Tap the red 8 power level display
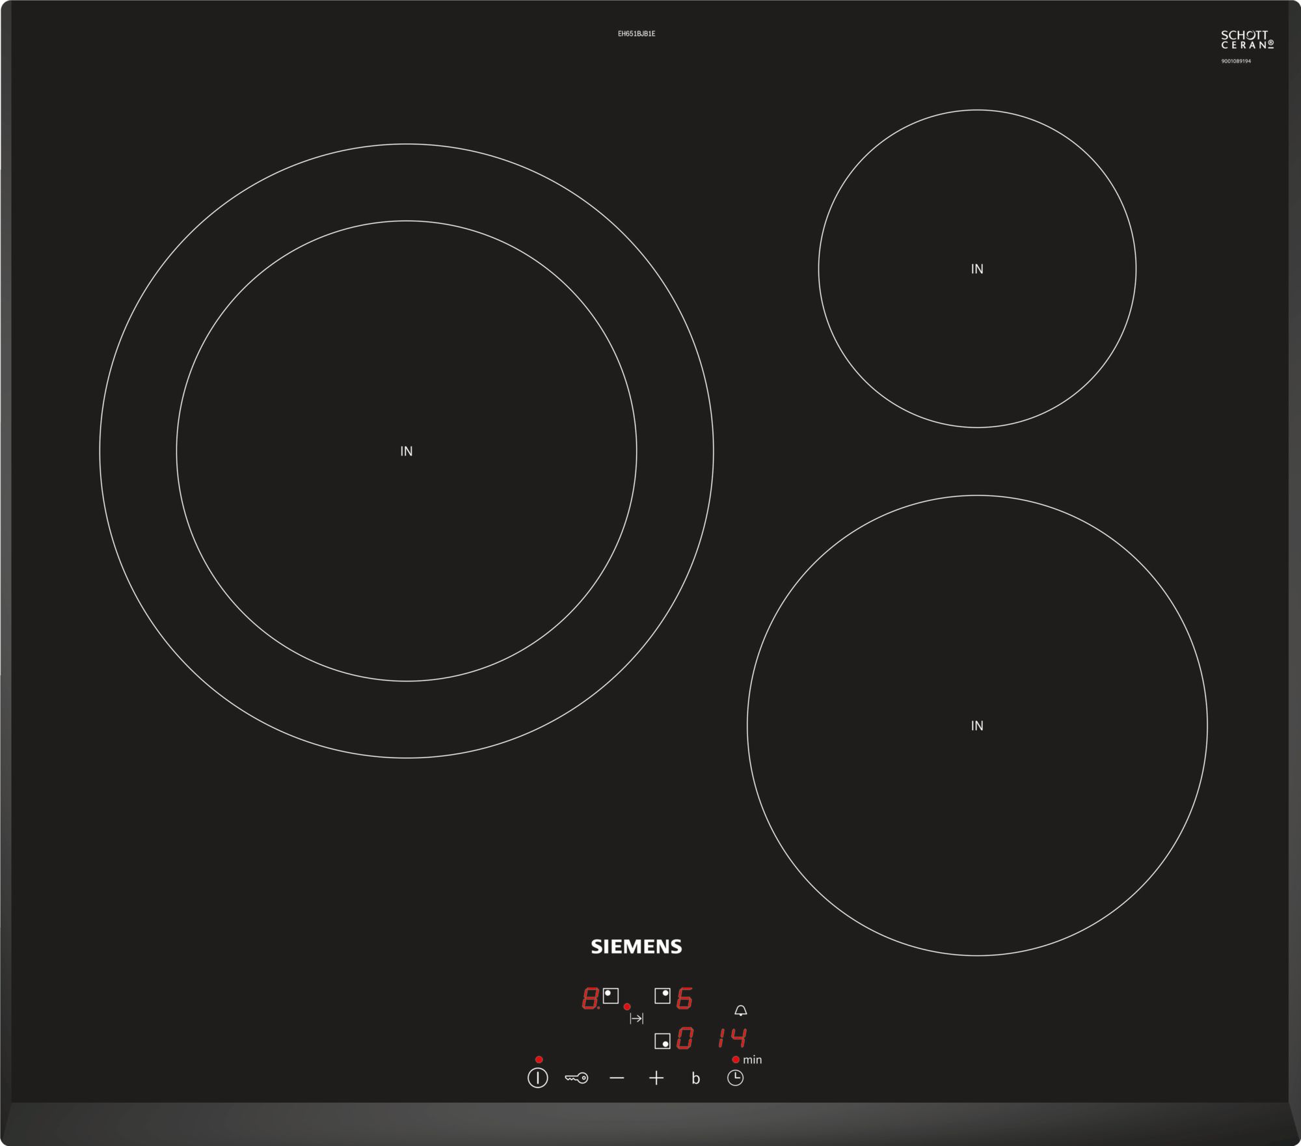The image size is (1301, 1146). (590, 998)
